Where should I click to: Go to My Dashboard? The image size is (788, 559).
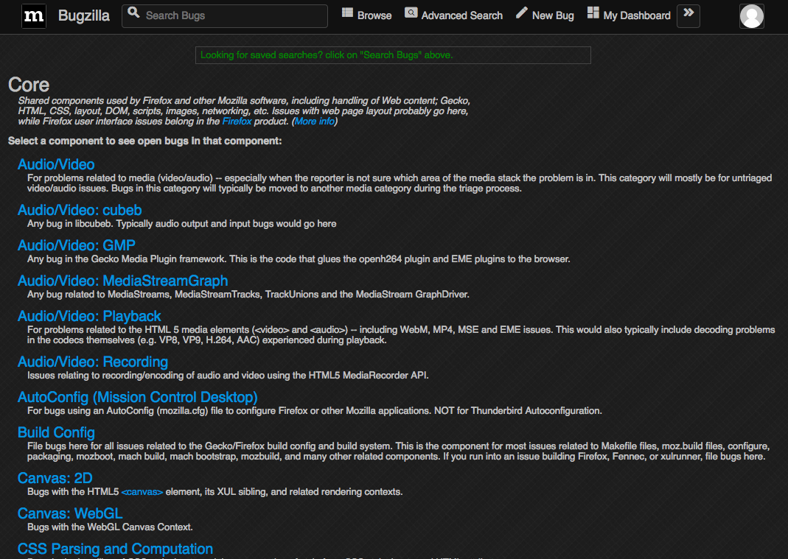click(x=637, y=15)
